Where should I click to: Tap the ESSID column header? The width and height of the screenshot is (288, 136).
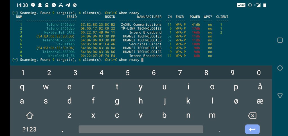[72, 17]
